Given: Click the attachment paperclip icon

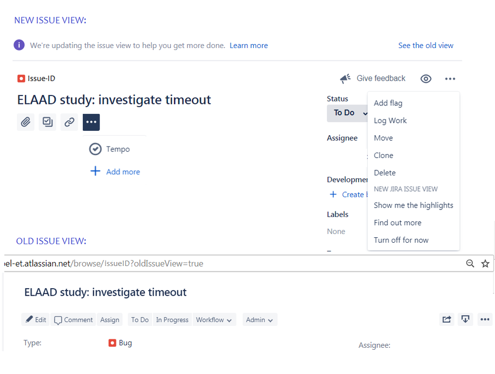Looking at the screenshot, I should tap(26, 122).
